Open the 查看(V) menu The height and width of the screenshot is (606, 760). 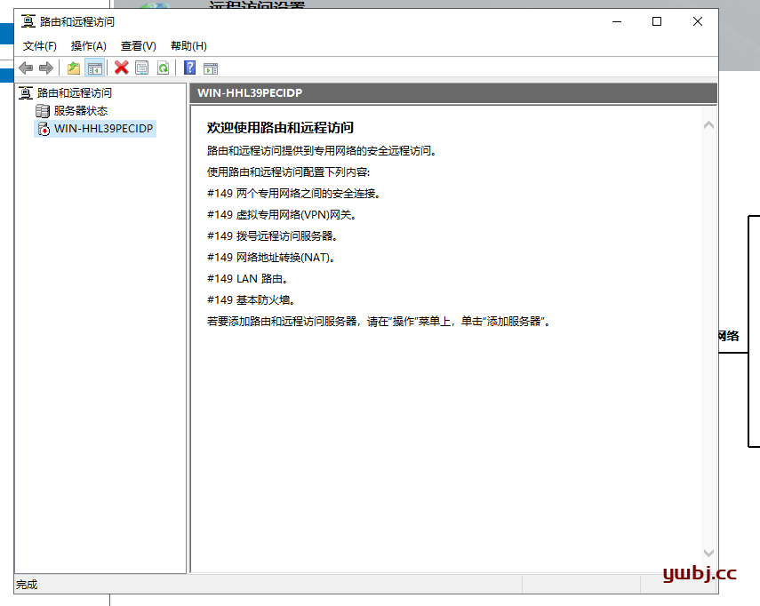(139, 46)
